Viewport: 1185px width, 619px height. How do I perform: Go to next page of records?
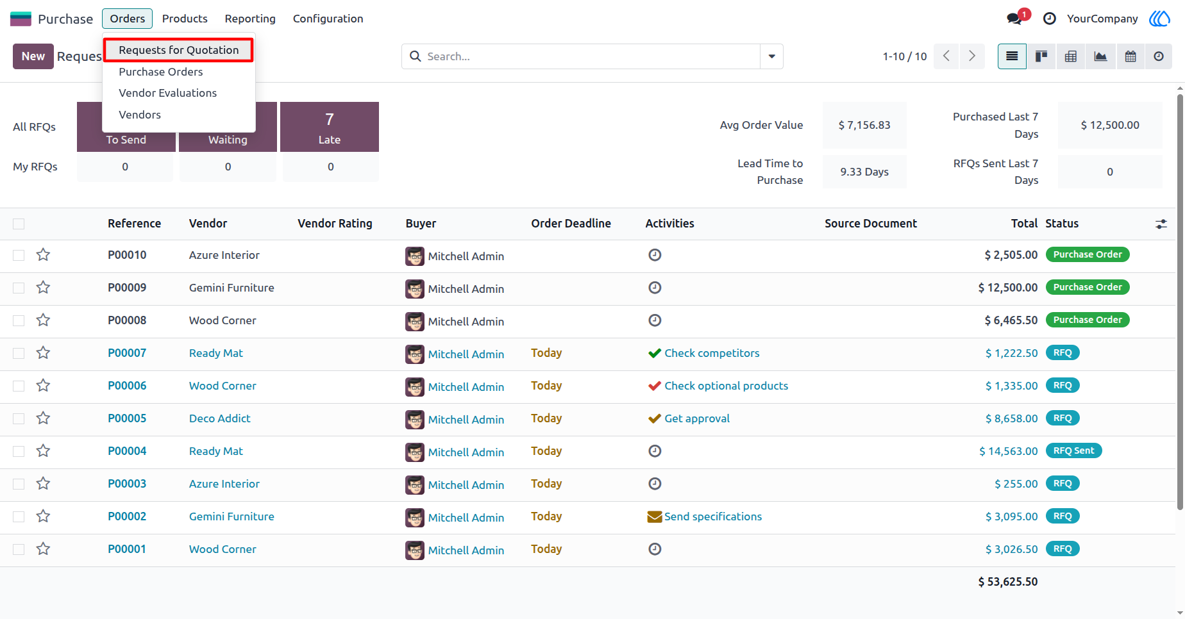[972, 56]
